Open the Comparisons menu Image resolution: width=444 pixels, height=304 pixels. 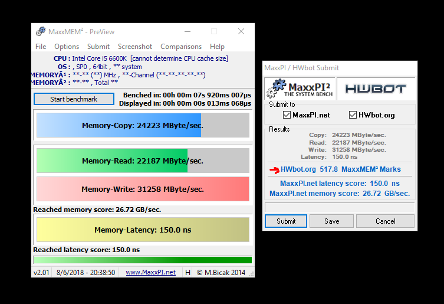click(x=181, y=47)
